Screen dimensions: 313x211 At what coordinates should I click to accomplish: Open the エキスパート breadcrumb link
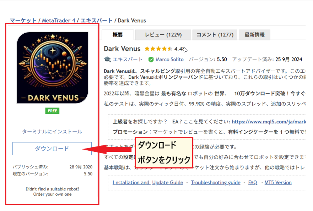pos(96,21)
